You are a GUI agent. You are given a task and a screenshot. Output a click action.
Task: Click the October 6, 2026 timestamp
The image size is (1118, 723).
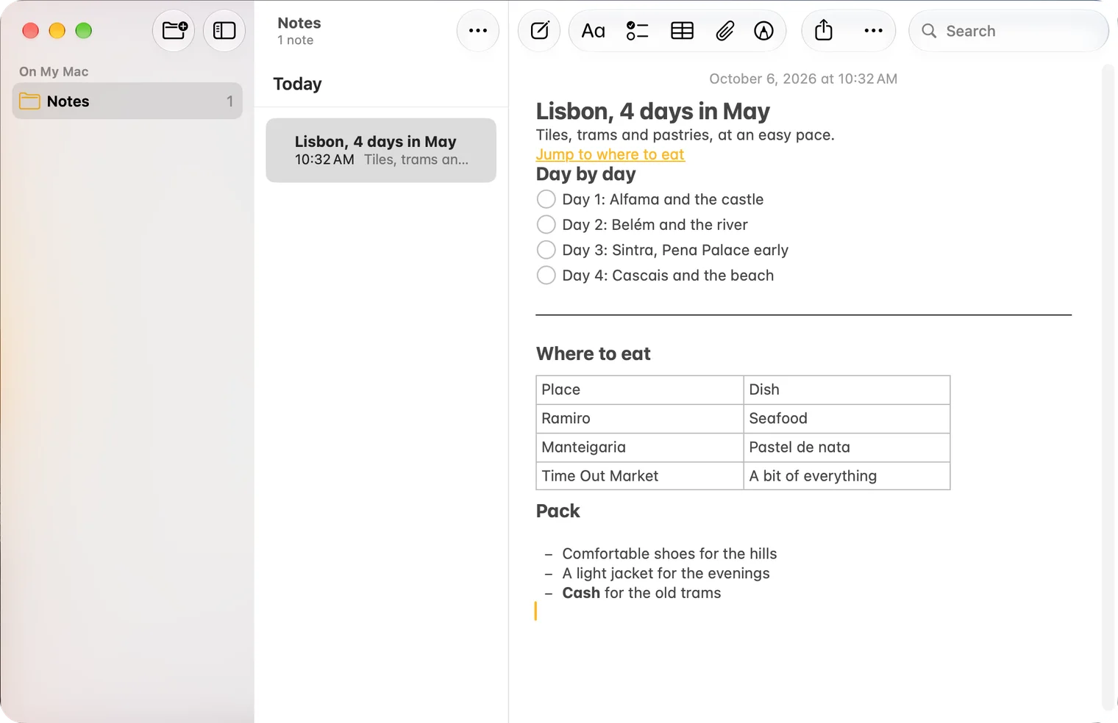click(803, 79)
